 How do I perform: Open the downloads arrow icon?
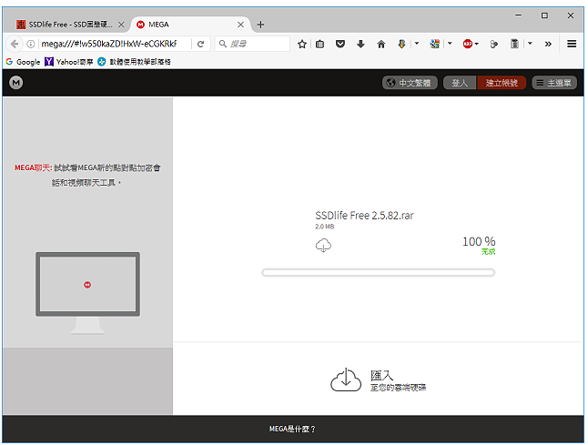360,45
